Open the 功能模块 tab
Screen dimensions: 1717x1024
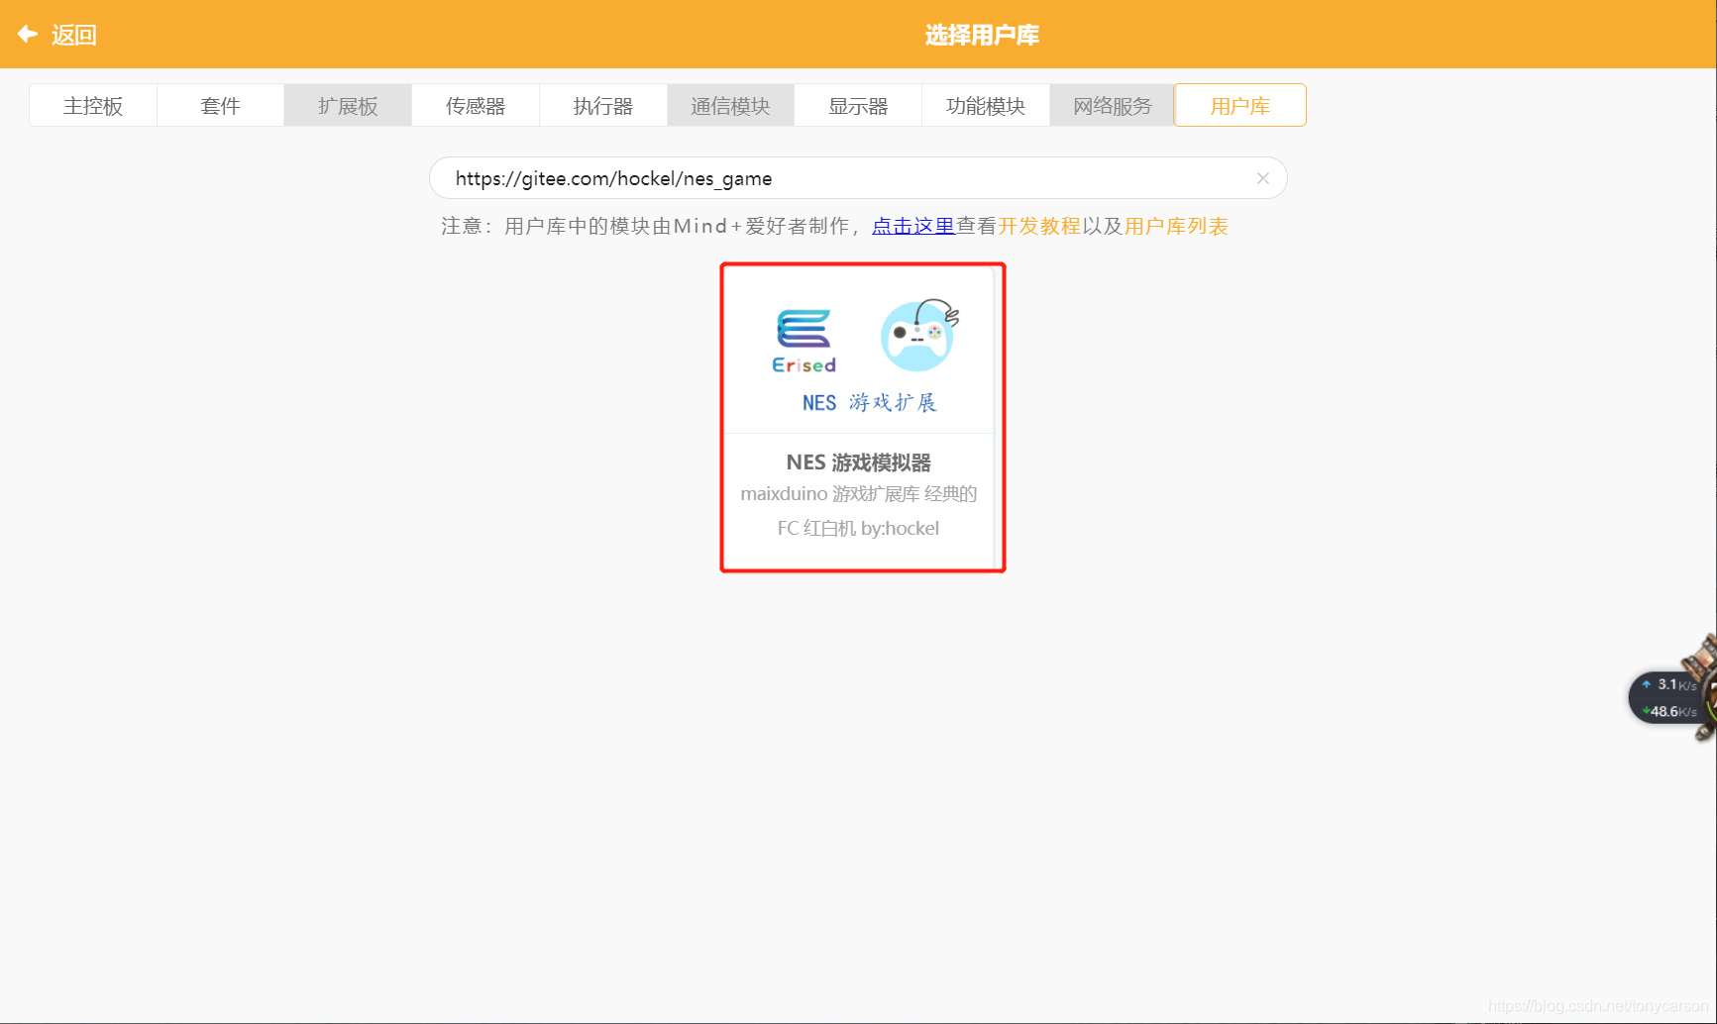(985, 105)
